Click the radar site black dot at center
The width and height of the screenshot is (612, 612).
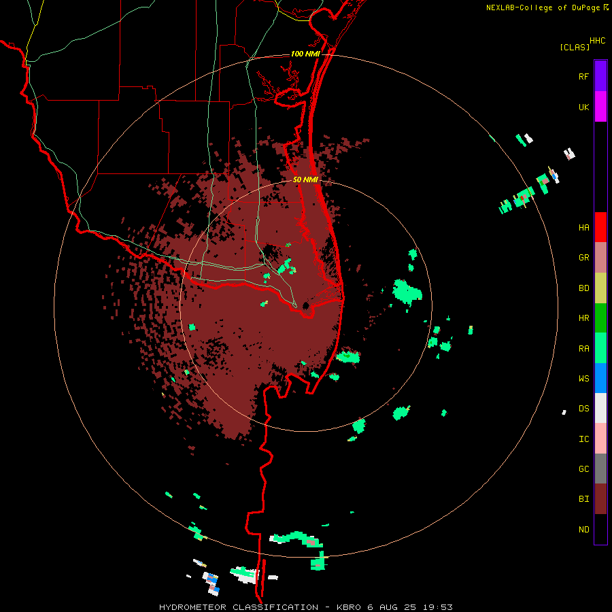click(305, 305)
